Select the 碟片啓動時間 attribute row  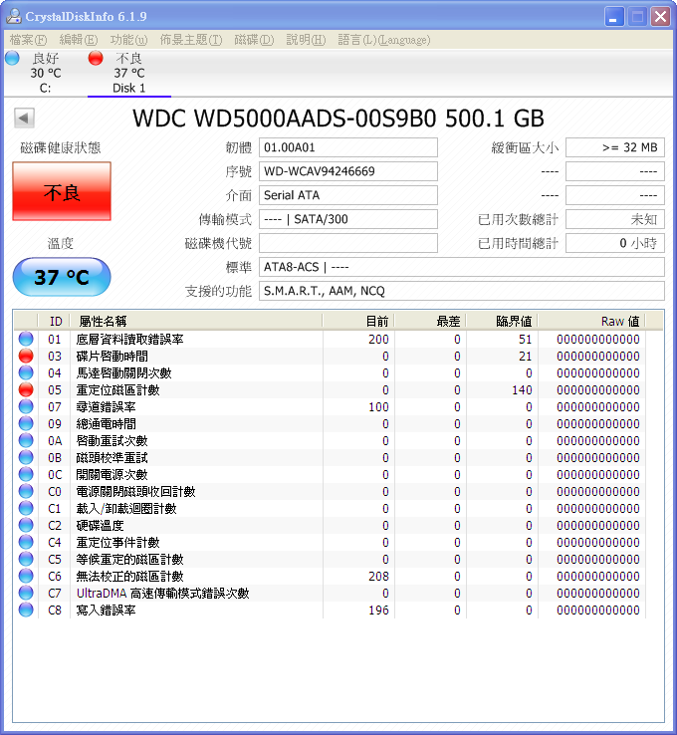point(330,356)
